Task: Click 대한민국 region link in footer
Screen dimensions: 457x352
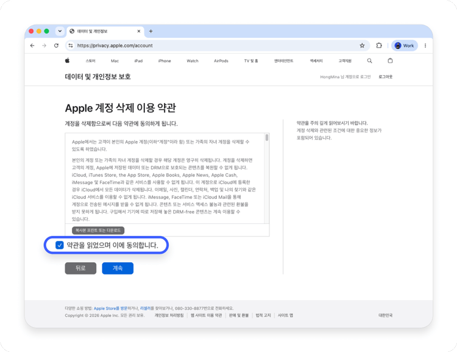Action: (385, 315)
